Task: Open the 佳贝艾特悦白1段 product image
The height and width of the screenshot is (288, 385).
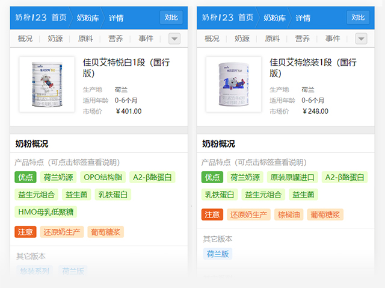Action: (47, 84)
